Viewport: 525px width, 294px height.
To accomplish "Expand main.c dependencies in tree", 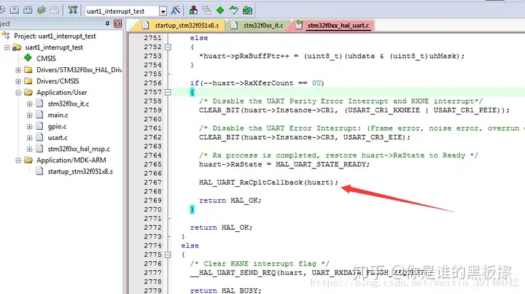I will tap(29, 115).
